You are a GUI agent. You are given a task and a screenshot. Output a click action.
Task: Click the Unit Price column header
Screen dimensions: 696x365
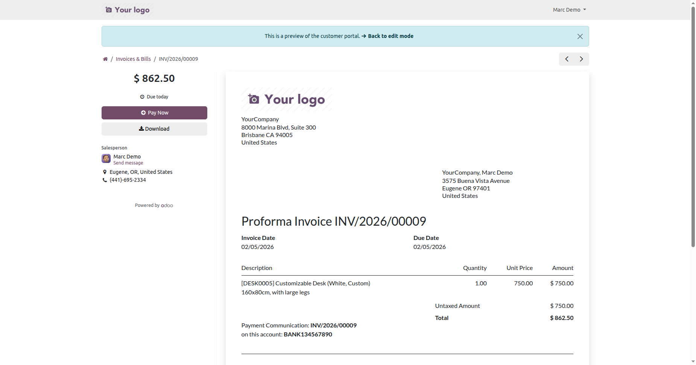click(x=520, y=268)
